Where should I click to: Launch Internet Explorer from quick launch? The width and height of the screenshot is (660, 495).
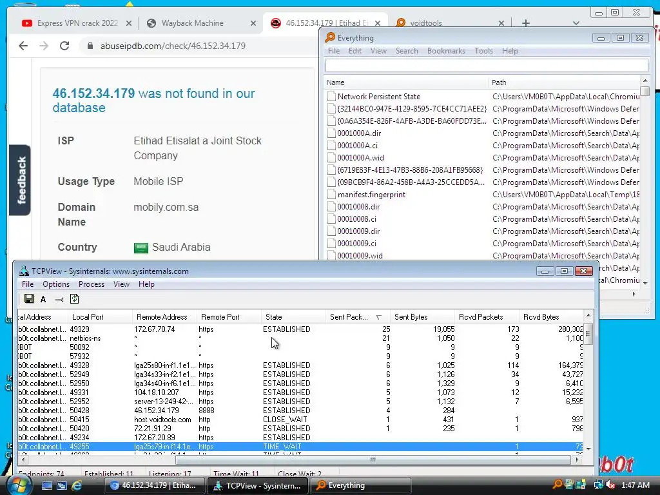click(x=77, y=485)
